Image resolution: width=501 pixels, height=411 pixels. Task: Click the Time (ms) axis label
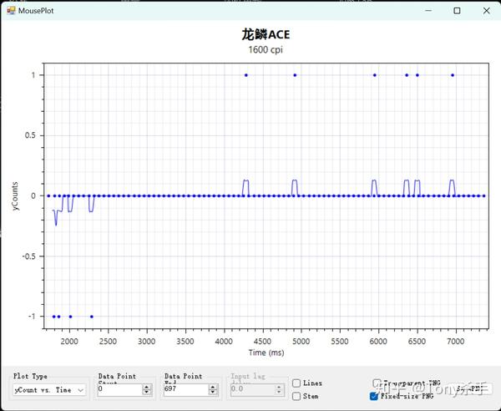coord(266,353)
